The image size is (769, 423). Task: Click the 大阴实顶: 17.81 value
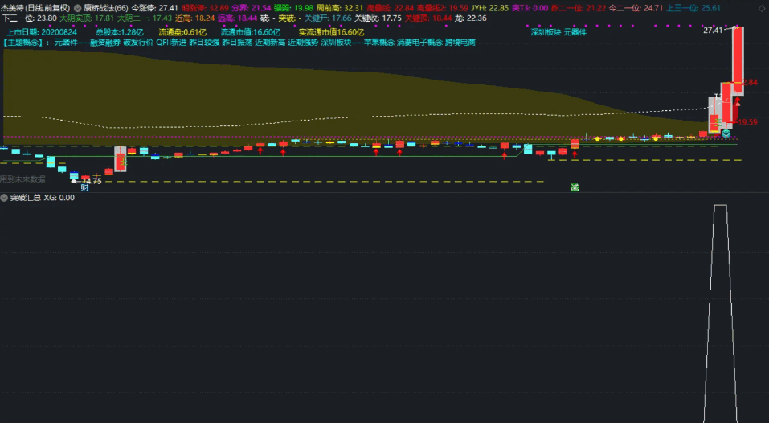click(x=87, y=18)
